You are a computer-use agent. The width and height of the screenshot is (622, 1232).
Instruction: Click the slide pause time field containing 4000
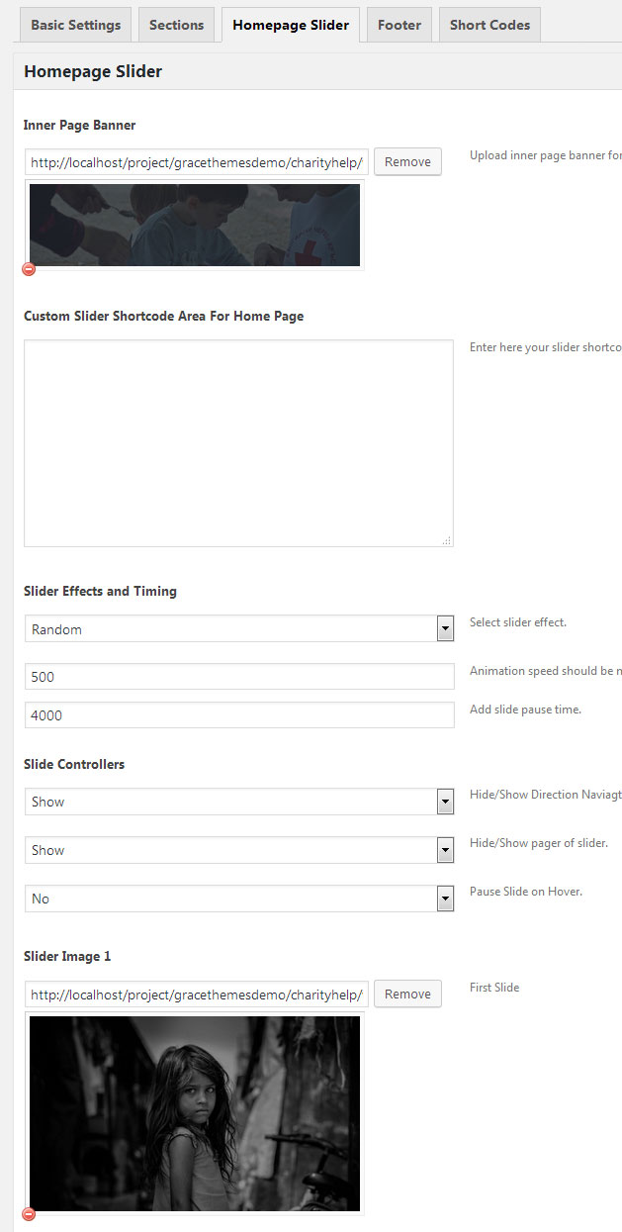[x=238, y=715]
